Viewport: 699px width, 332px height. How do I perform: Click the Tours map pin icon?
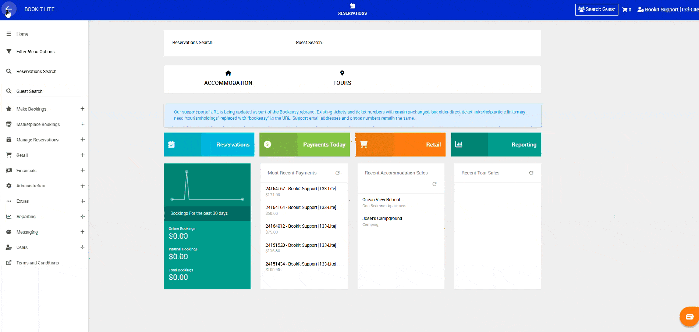coord(342,73)
